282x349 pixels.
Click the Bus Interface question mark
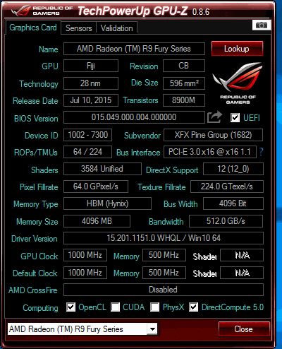coord(261,152)
